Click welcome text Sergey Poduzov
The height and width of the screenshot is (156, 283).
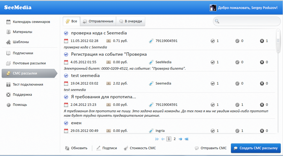point(248,8)
